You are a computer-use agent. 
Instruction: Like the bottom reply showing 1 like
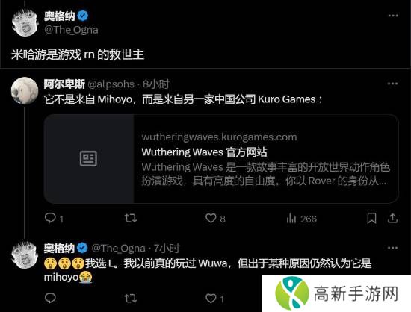(214, 299)
